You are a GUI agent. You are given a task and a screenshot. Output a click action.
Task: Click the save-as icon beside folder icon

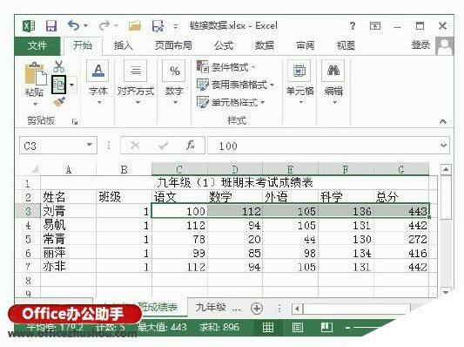pyautogui.click(x=158, y=26)
